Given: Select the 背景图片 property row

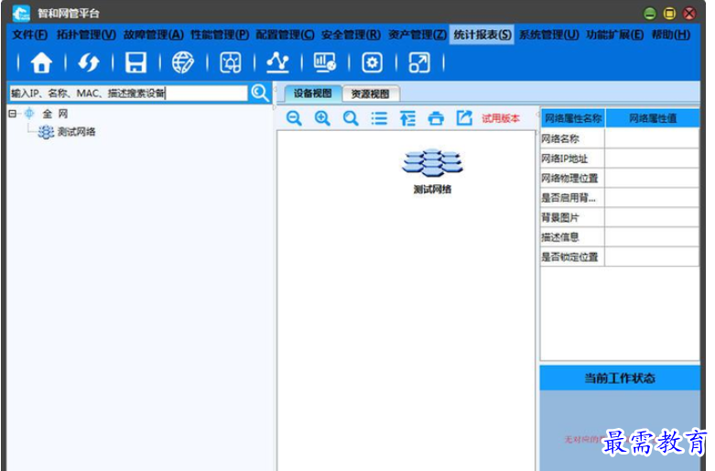Looking at the screenshot, I should 620,217.
